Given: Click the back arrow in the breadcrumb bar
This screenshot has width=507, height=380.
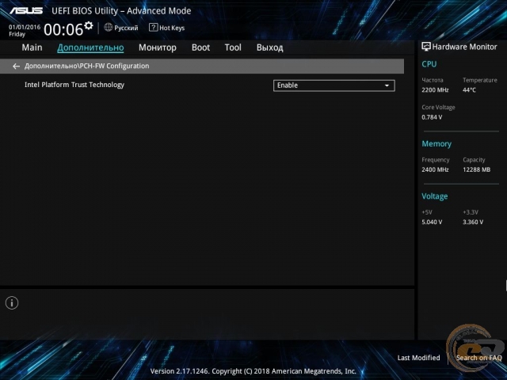Looking at the screenshot, I should [16, 66].
